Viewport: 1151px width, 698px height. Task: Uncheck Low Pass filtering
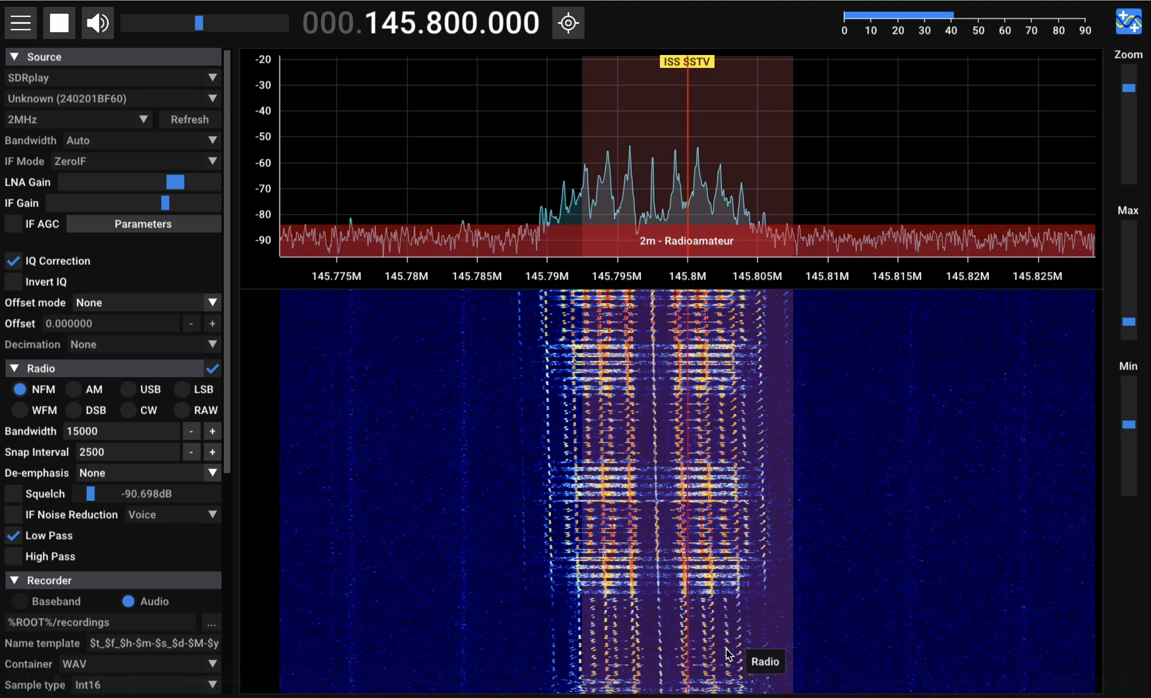13,535
